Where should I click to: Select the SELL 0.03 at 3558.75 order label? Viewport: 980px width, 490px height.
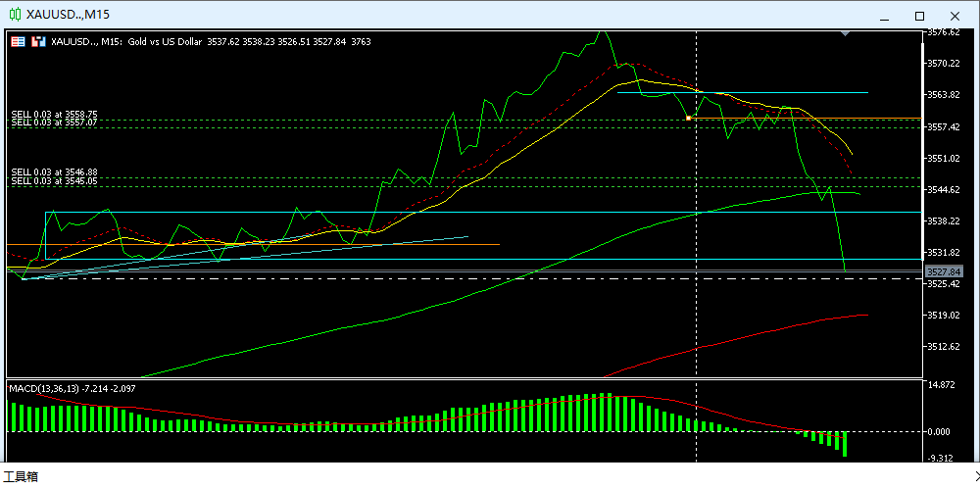(54, 115)
